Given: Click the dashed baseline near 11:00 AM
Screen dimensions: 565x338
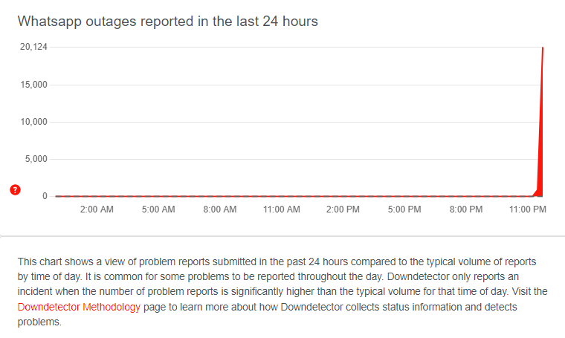Looking at the screenshot, I should tap(282, 196).
